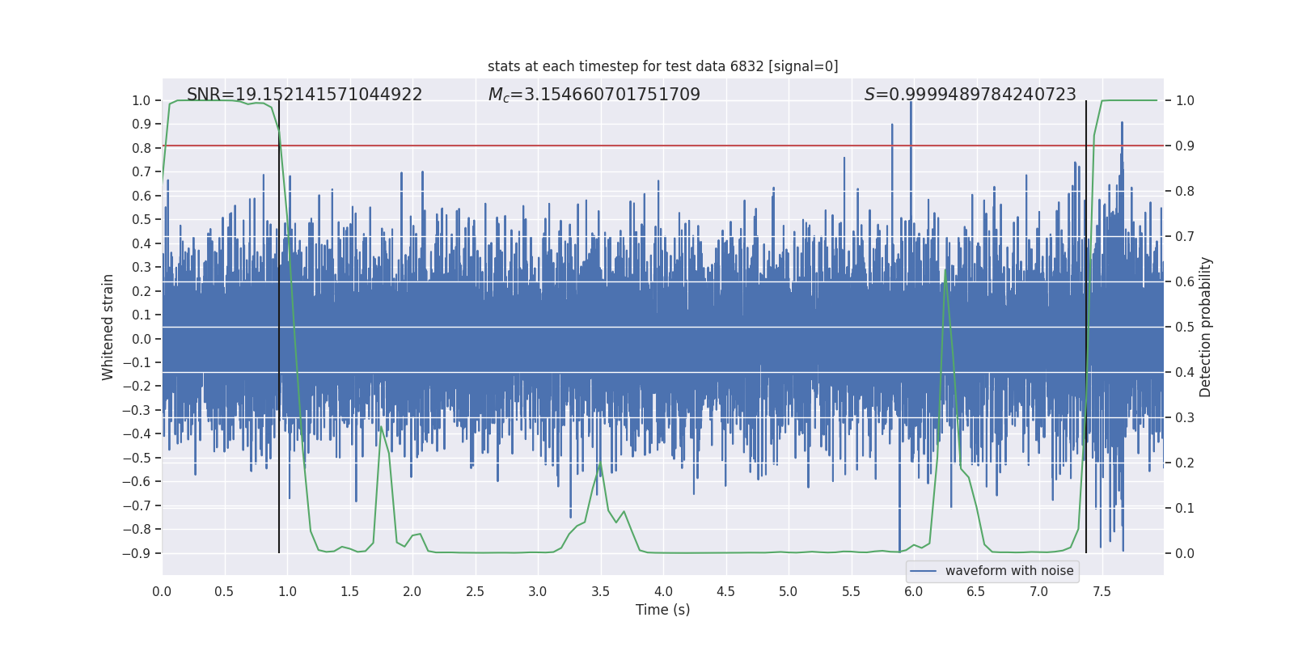Viewport: 1294px width, 647px height.
Task: Click the 0.4 tick on the Whitened strain axis
Action: (142, 243)
